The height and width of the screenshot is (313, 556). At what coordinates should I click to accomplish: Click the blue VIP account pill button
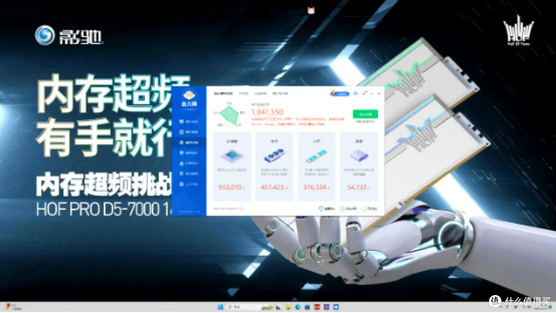coord(340,94)
